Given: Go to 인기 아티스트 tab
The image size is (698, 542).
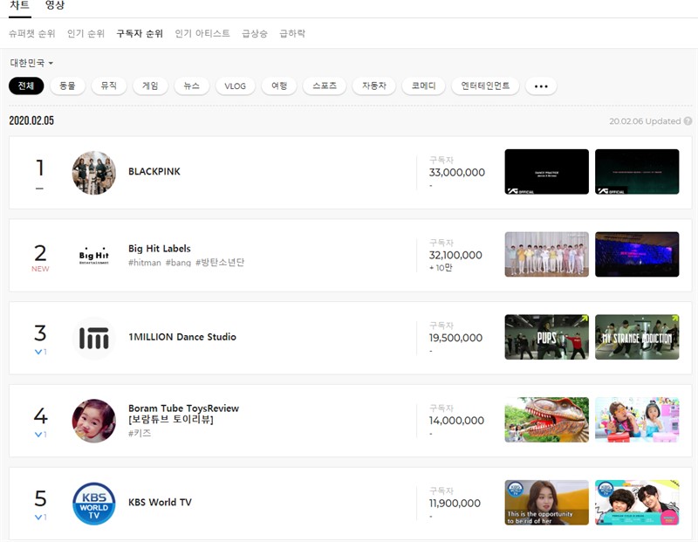Looking at the screenshot, I should [202, 33].
